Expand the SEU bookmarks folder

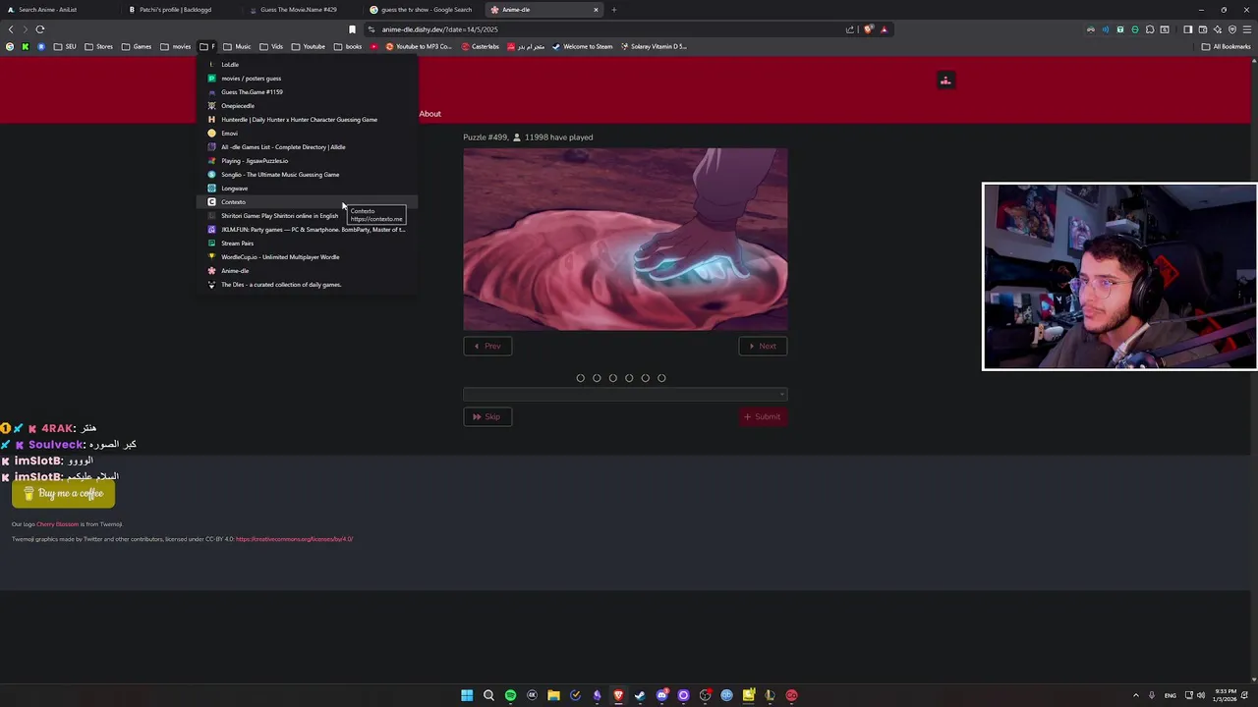click(65, 46)
